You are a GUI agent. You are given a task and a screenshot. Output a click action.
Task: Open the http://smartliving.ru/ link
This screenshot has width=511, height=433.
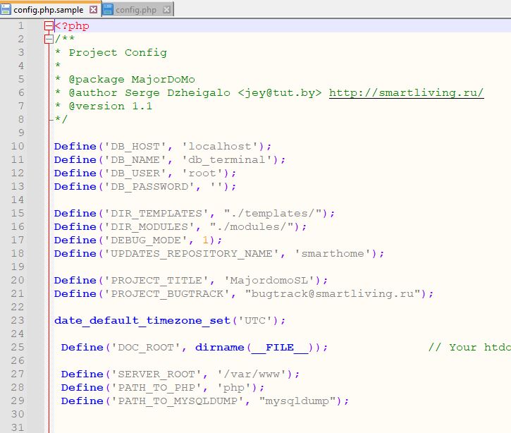coord(406,93)
